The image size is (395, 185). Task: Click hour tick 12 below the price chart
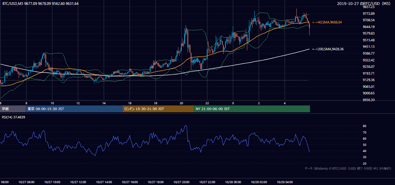point(78,103)
